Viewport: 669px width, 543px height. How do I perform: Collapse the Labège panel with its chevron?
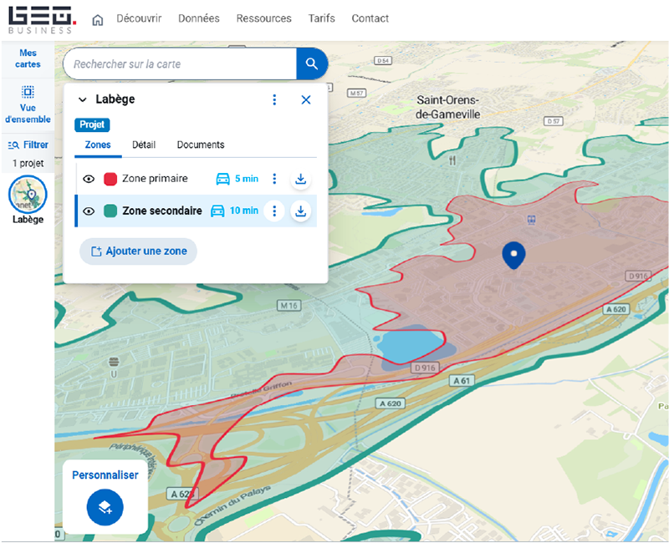coord(82,99)
